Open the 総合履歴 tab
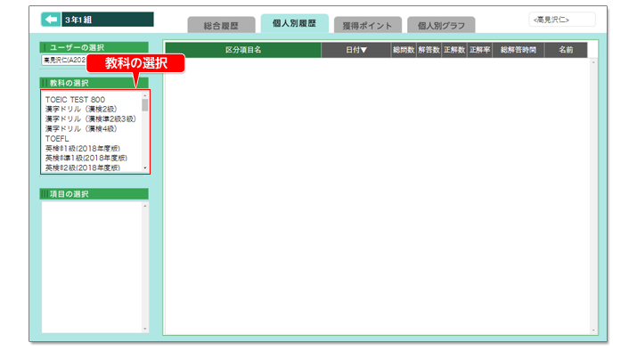This screenshot has height=351, width=637. (221, 25)
